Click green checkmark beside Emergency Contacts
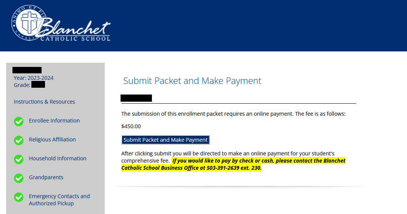The width and height of the screenshot is (407, 214). point(19,197)
